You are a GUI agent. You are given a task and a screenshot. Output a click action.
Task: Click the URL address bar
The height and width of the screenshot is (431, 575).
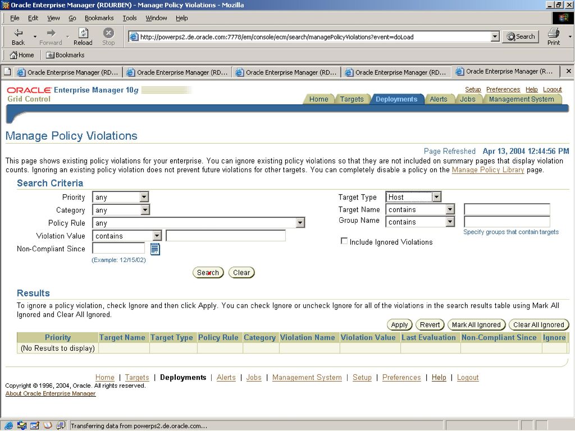click(x=314, y=36)
